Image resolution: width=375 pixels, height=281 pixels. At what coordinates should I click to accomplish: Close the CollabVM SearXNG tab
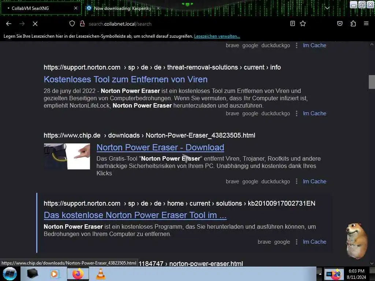pos(75,8)
